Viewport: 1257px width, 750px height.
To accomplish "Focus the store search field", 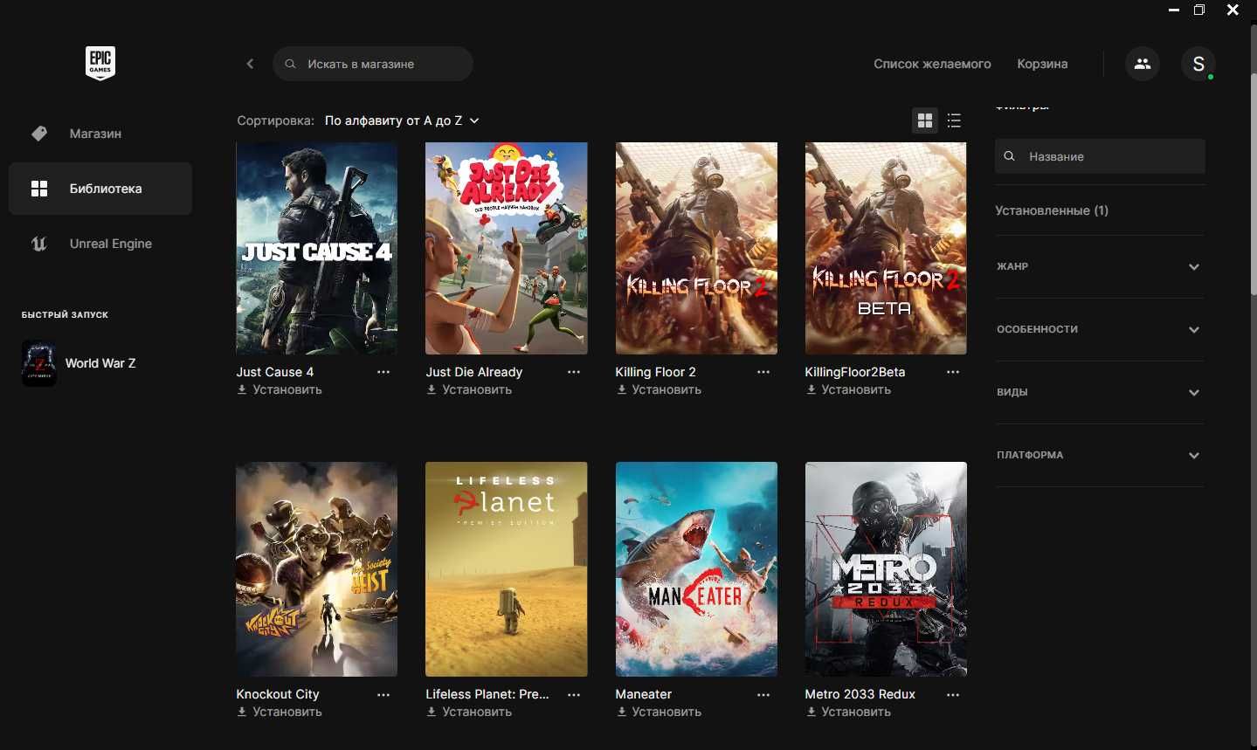I will point(373,64).
